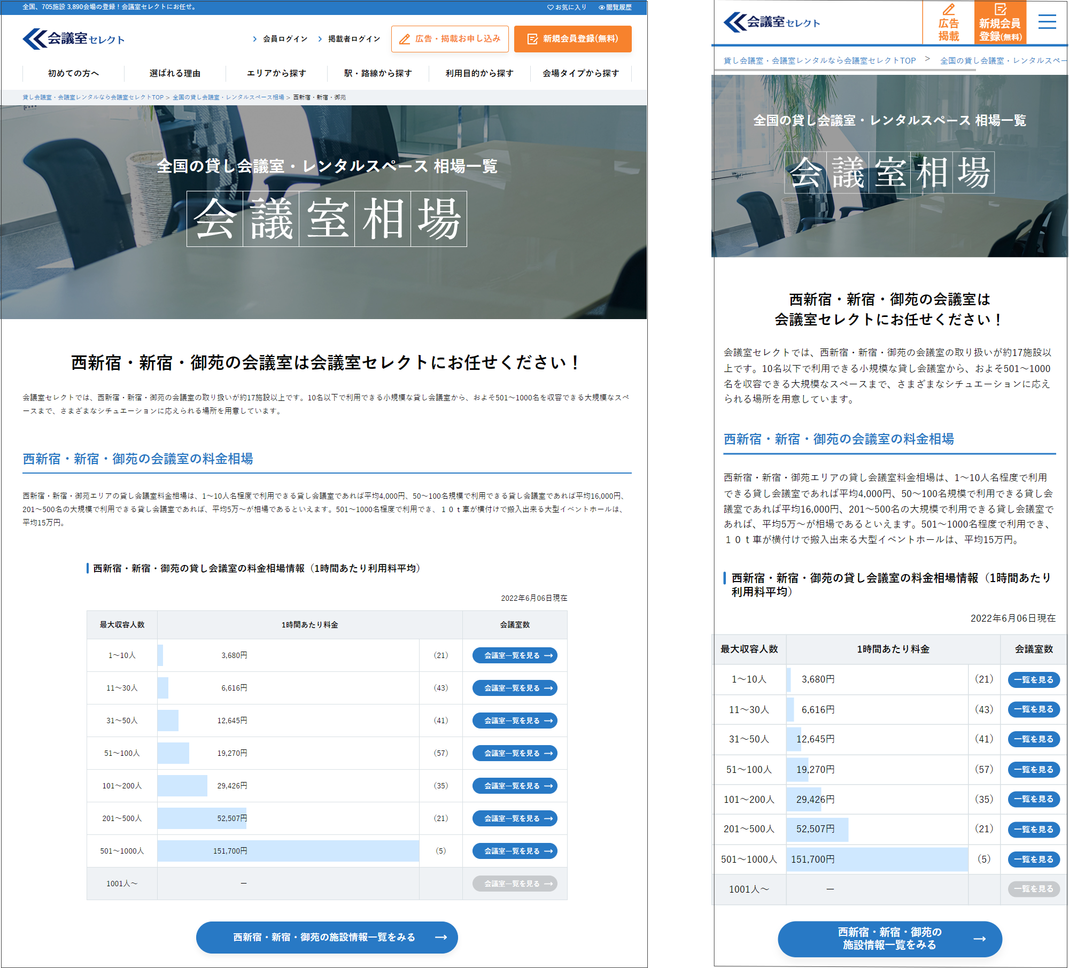Click 広告・掲載お申し込み button

click(450, 39)
